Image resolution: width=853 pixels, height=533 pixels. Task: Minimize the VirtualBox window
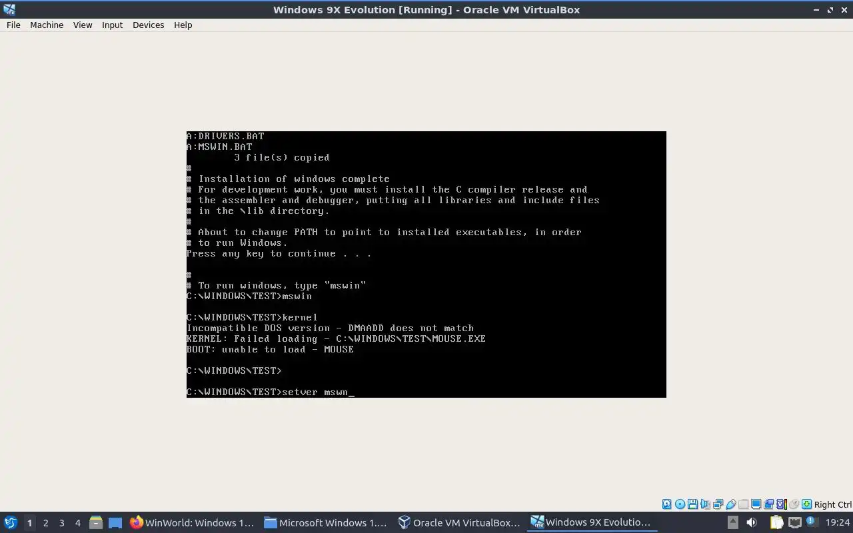[x=816, y=9]
